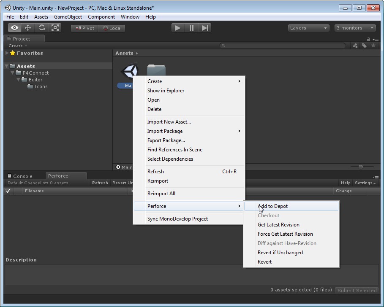Open Perforce Settings

click(x=365, y=183)
